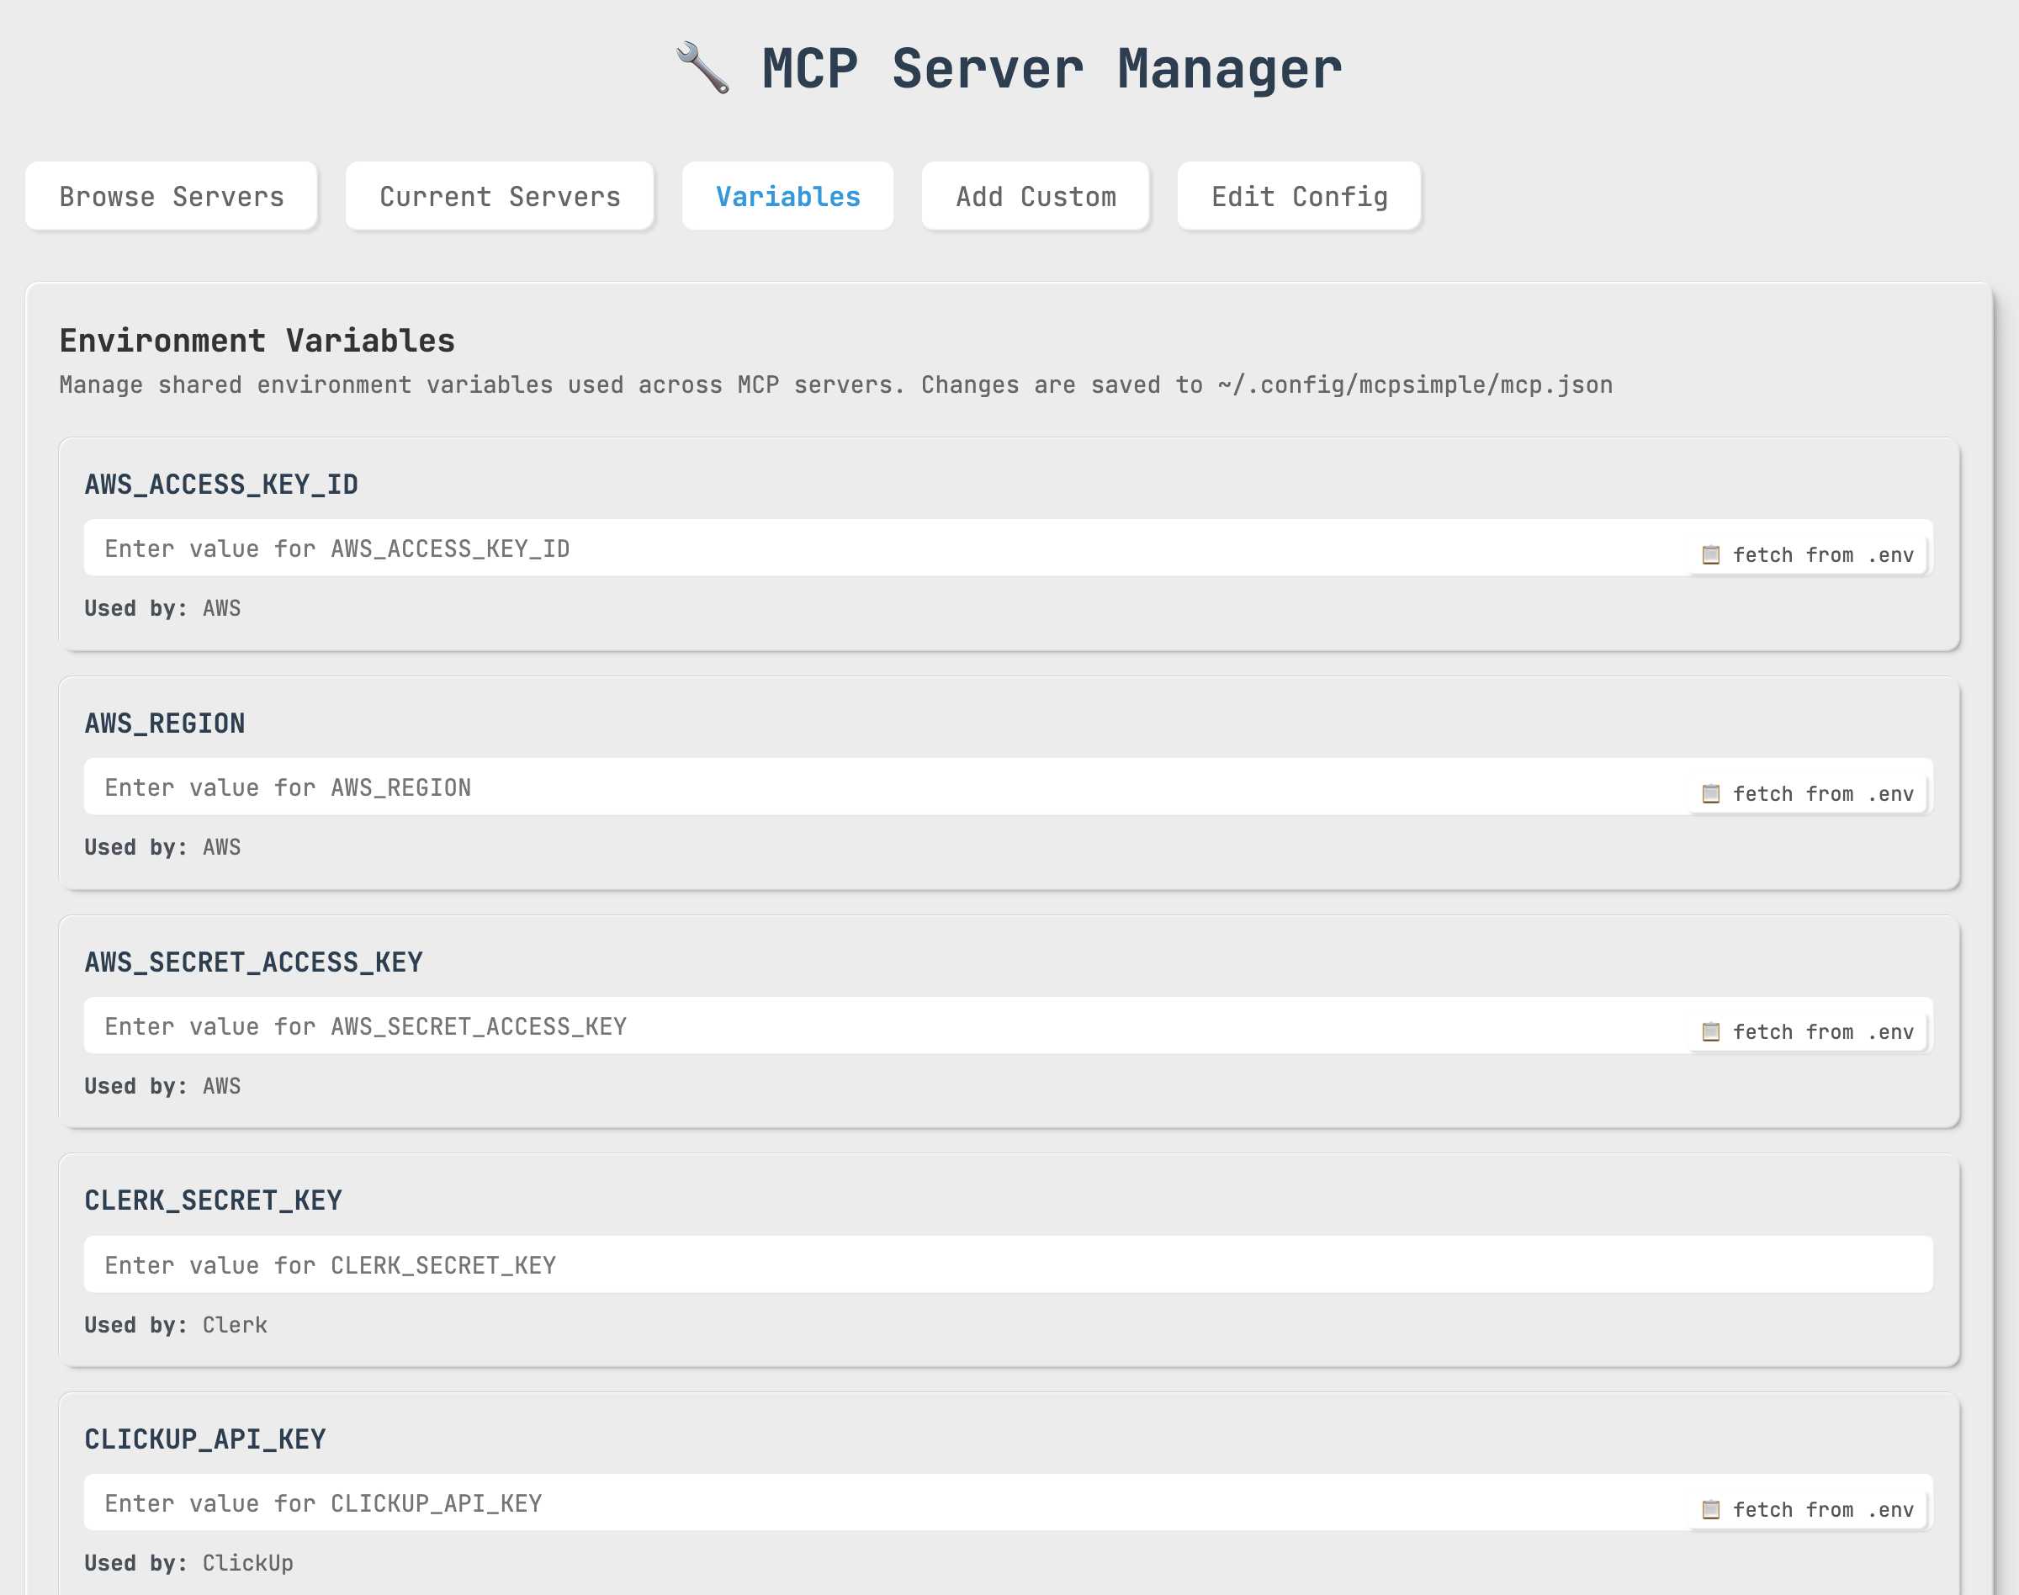The width and height of the screenshot is (2019, 1595).
Task: Click the clipboard icon next to CLICKUP_API_KEY
Action: click(1711, 1509)
